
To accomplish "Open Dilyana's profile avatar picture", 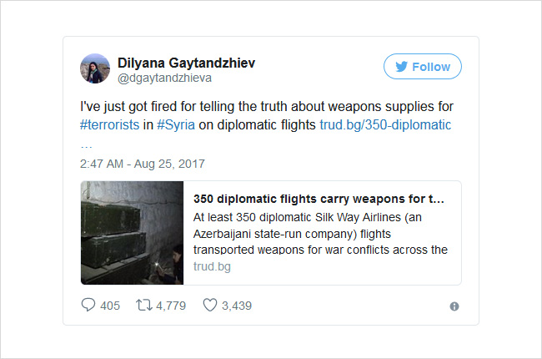I will [95, 68].
